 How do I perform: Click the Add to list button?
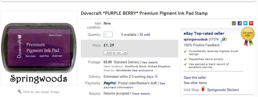click(114, 53)
